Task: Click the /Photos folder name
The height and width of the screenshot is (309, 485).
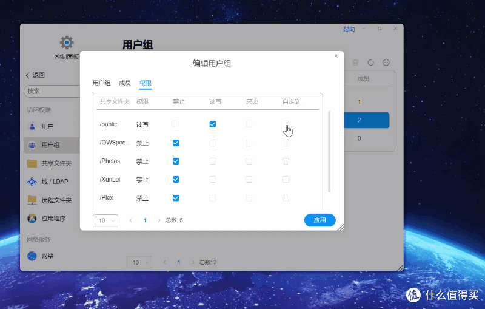Action: point(110,161)
